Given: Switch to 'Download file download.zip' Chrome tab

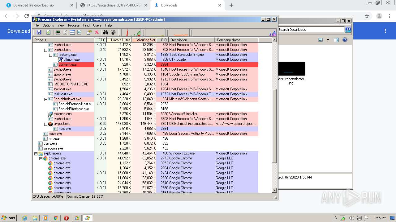Looking at the screenshot, I should (40, 5).
